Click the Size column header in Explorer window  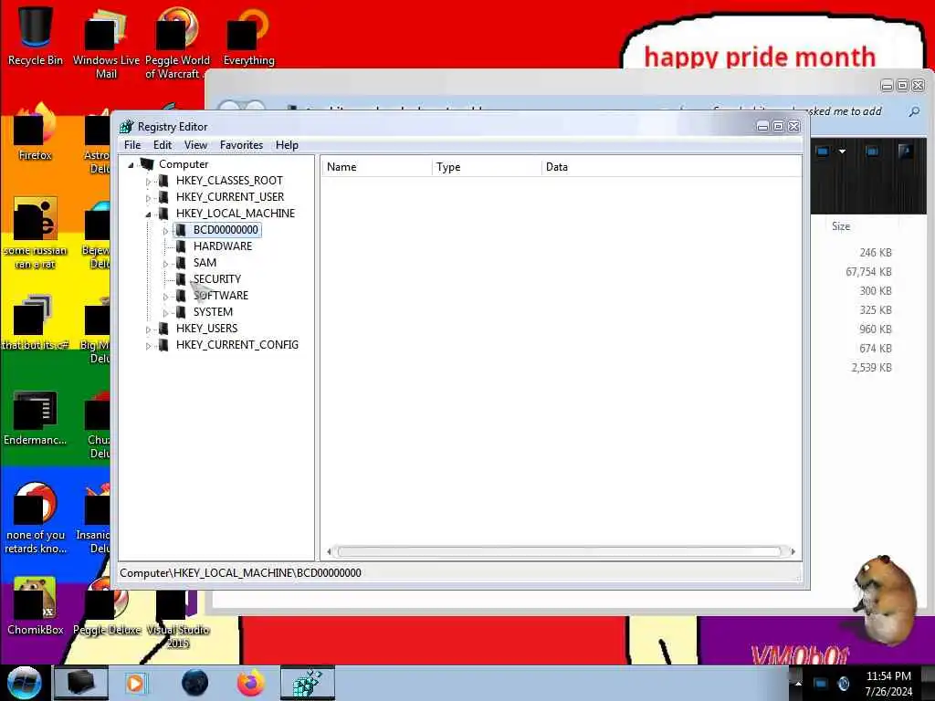841,226
